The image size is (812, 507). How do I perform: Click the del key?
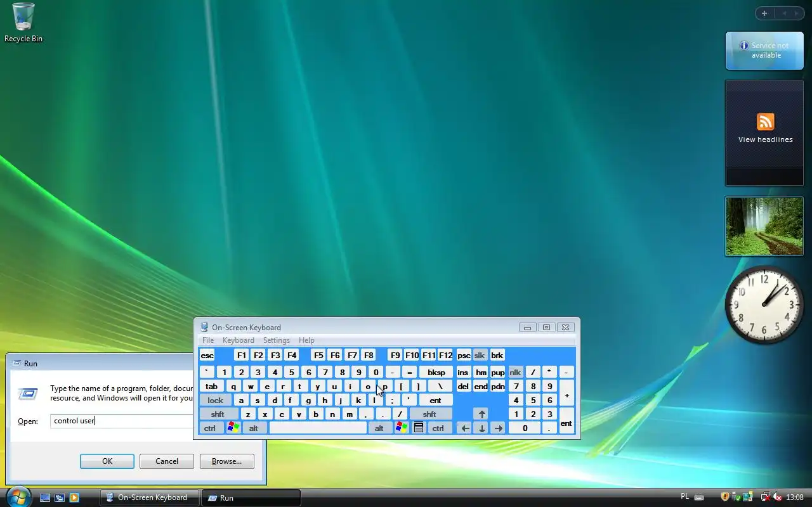point(463,386)
